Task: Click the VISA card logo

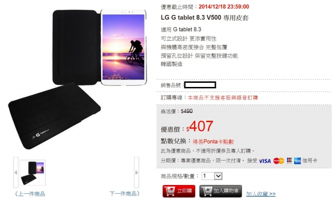Action: pyautogui.click(x=265, y=161)
